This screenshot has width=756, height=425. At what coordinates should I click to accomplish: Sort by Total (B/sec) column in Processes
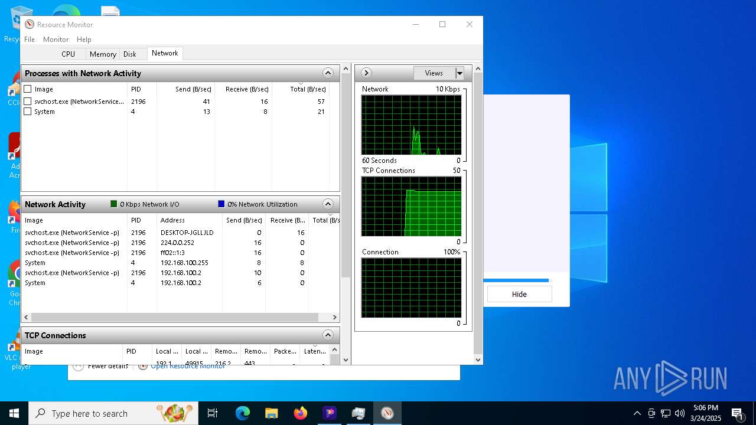click(x=300, y=89)
